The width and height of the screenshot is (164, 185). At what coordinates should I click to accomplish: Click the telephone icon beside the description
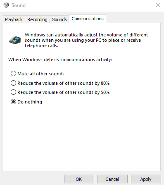(15, 40)
